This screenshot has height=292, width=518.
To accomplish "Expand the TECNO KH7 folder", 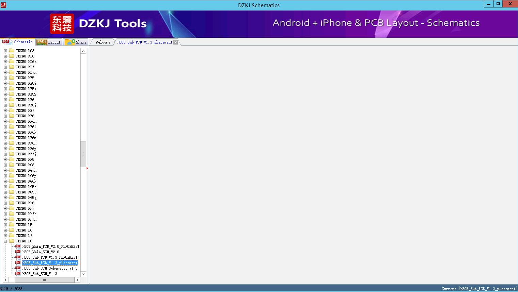I will pyautogui.click(x=5, y=208).
